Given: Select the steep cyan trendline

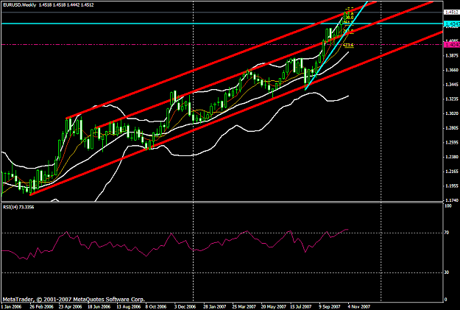Looking at the screenshot, I should pos(336,47).
